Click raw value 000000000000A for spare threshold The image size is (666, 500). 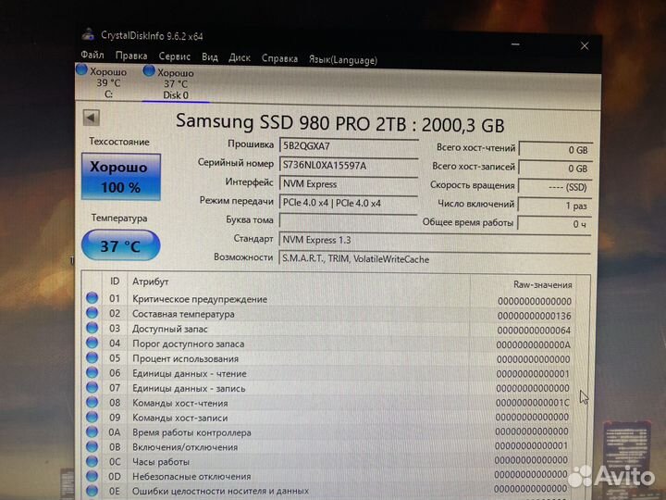(534, 344)
